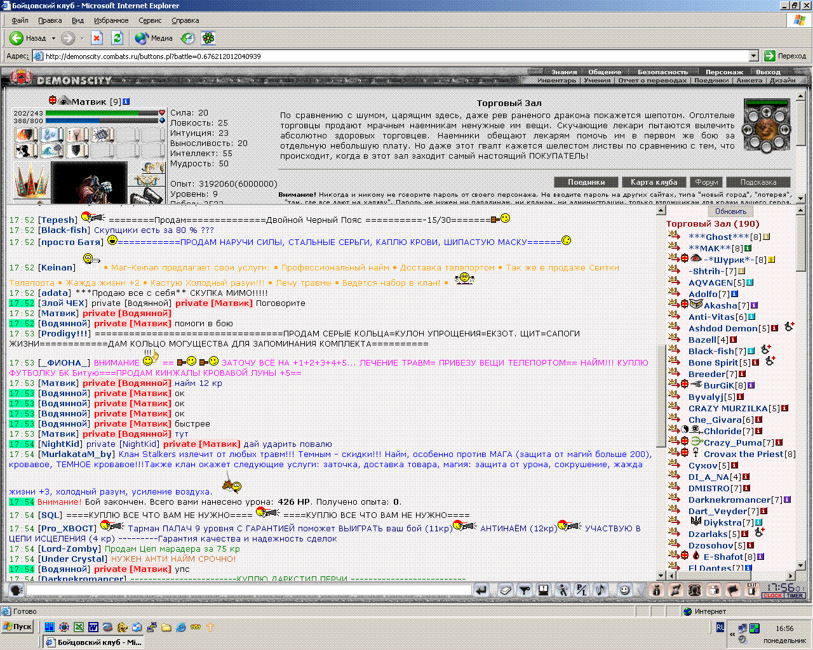Viewport: 813px width, 650px height.
Task: Click the info icon next to Darknekromancer[7]
Action: coord(787,500)
